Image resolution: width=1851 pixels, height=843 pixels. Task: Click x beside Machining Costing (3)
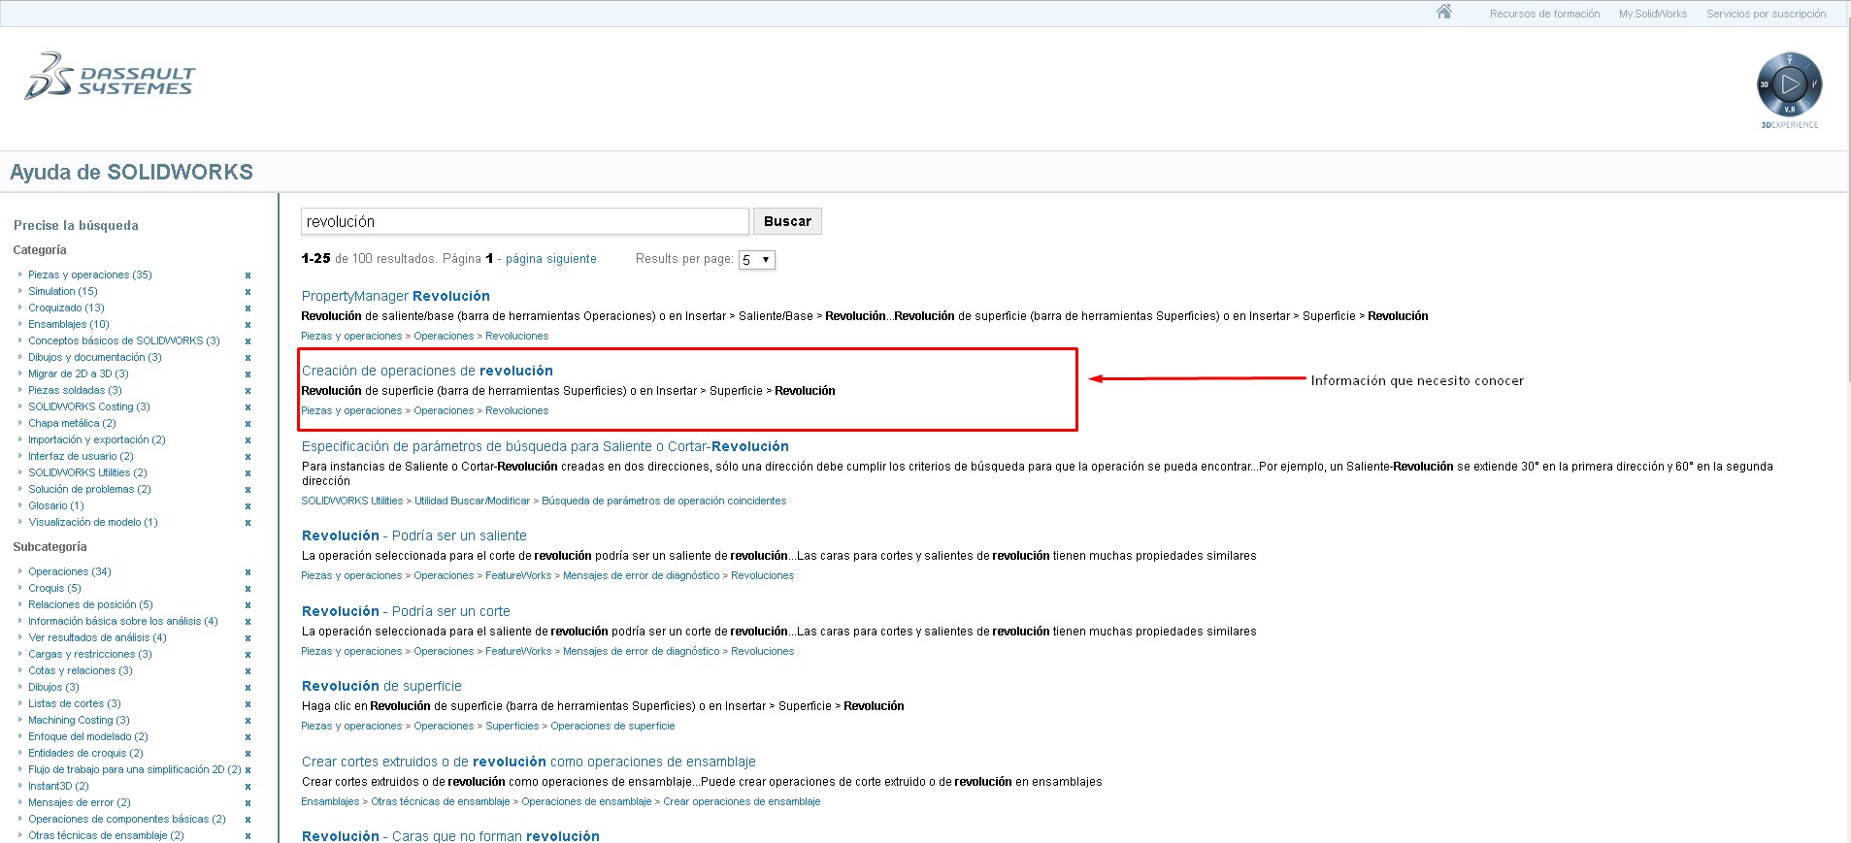tap(248, 721)
